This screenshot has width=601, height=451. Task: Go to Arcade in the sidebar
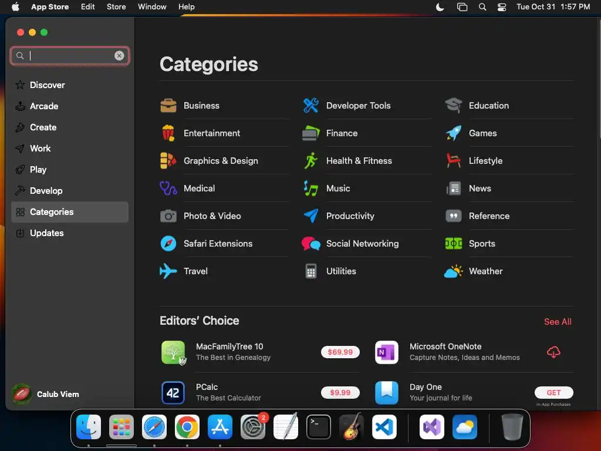click(70, 106)
